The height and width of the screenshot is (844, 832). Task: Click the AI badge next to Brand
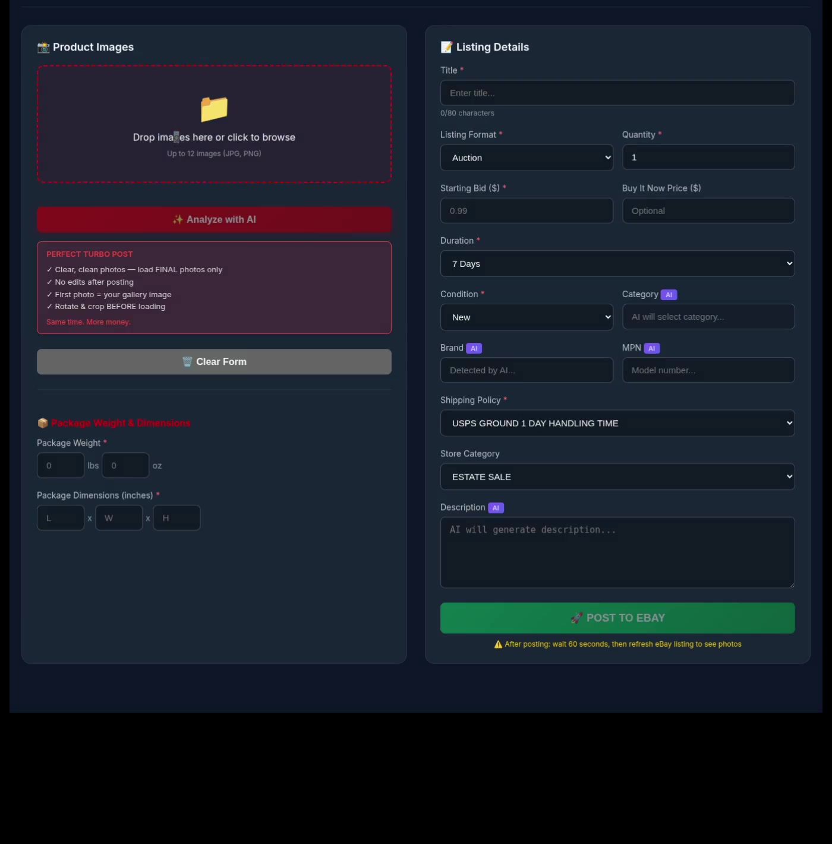(x=474, y=348)
